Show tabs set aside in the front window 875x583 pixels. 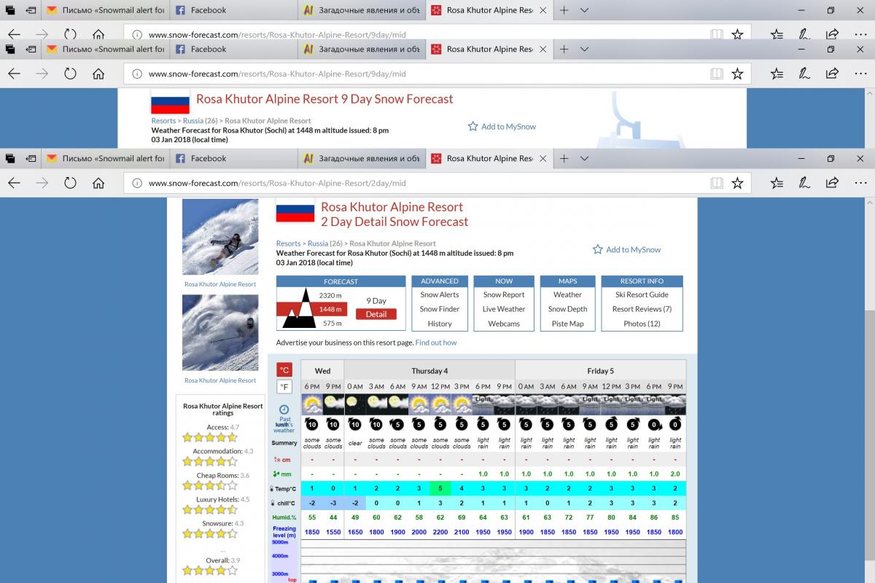(10, 158)
